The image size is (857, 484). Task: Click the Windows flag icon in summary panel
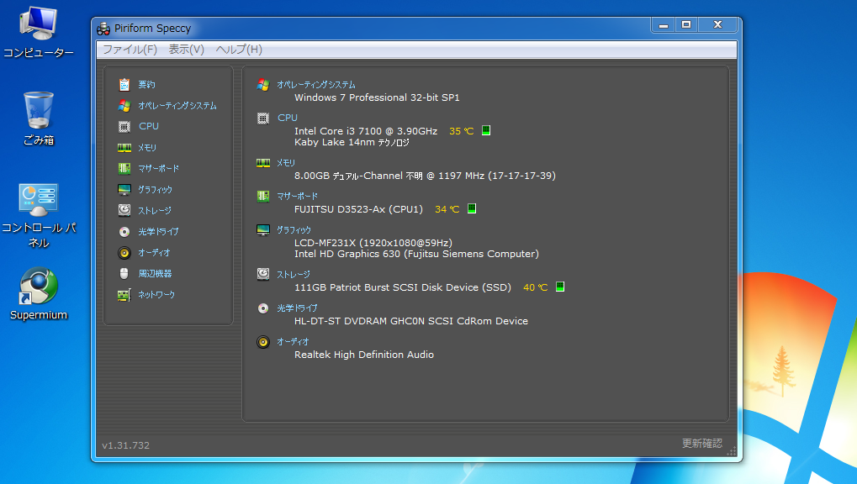pyautogui.click(x=263, y=85)
